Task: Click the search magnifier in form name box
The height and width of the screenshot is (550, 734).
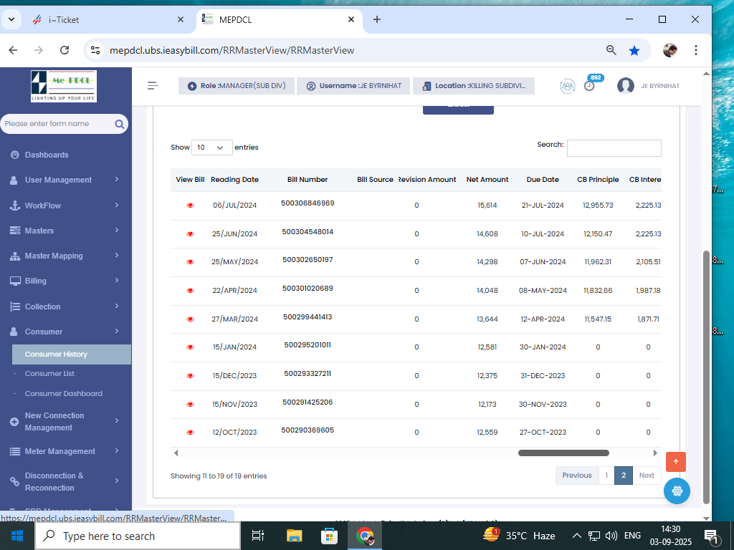Action: (120, 124)
